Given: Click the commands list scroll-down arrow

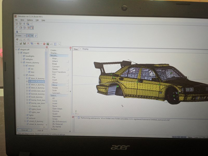Looking at the screenshot, I should pyautogui.click(x=70, y=131).
